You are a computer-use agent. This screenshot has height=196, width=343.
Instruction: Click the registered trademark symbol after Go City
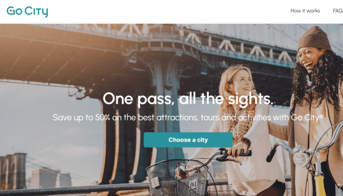[x=321, y=116]
